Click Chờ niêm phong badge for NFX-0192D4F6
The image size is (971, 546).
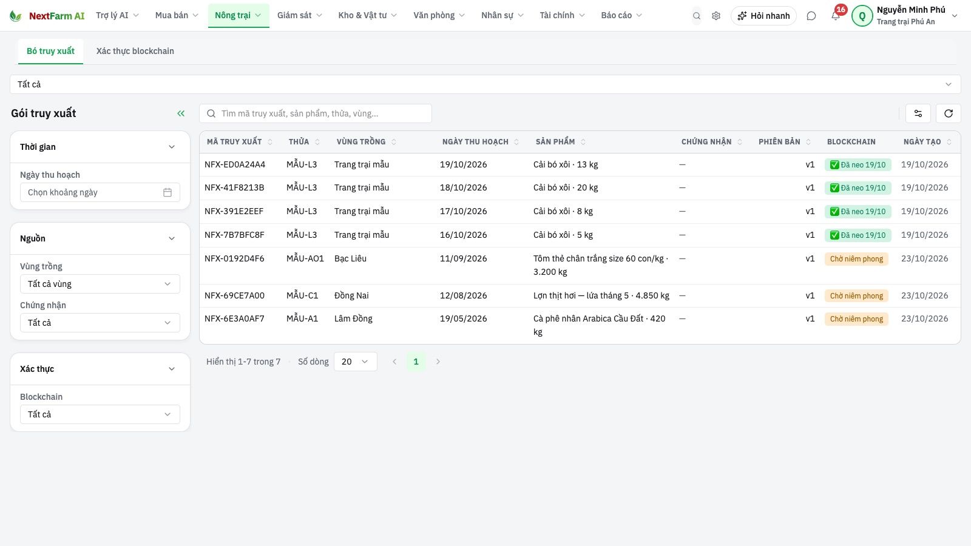pyautogui.click(x=856, y=259)
